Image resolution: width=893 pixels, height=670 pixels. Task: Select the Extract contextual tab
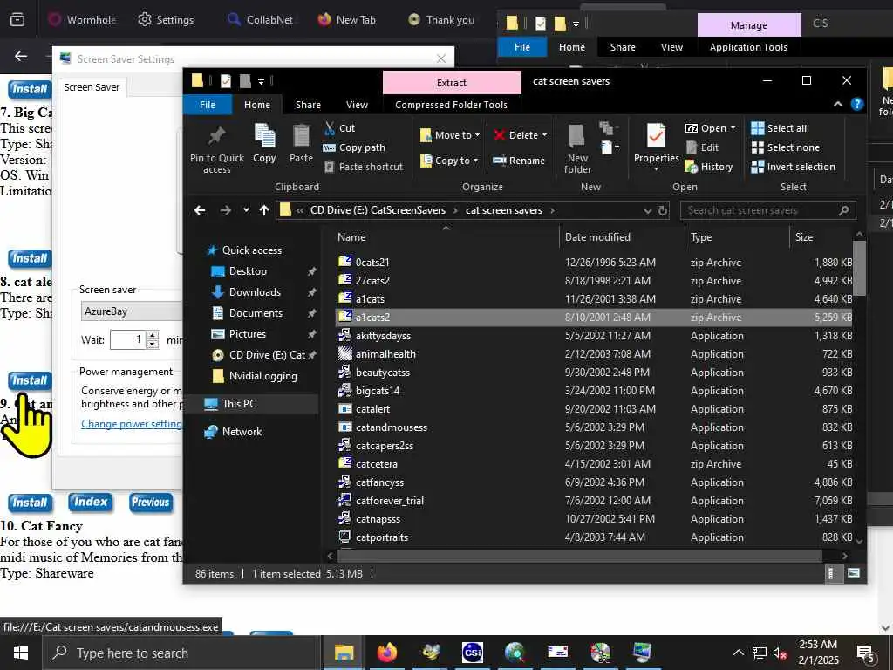click(452, 83)
